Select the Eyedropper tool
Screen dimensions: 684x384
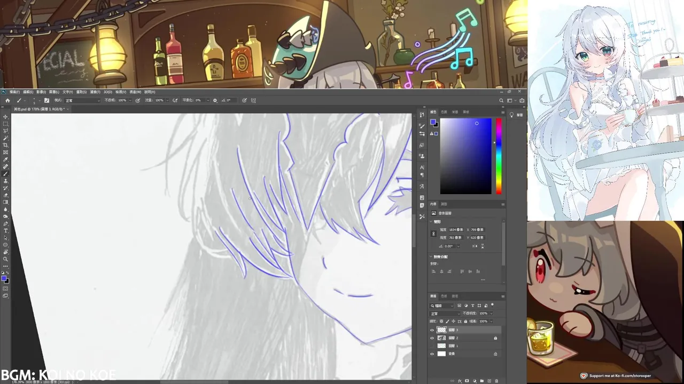pyautogui.click(x=5, y=159)
